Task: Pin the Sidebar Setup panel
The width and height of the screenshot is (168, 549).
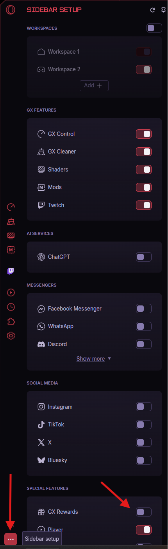Action: [163, 10]
